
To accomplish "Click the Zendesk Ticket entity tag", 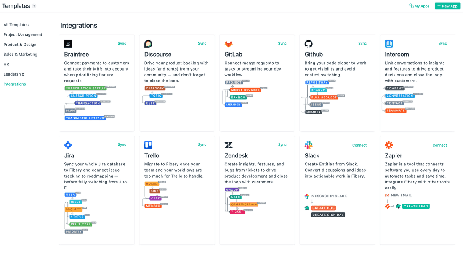I will click(x=237, y=212).
